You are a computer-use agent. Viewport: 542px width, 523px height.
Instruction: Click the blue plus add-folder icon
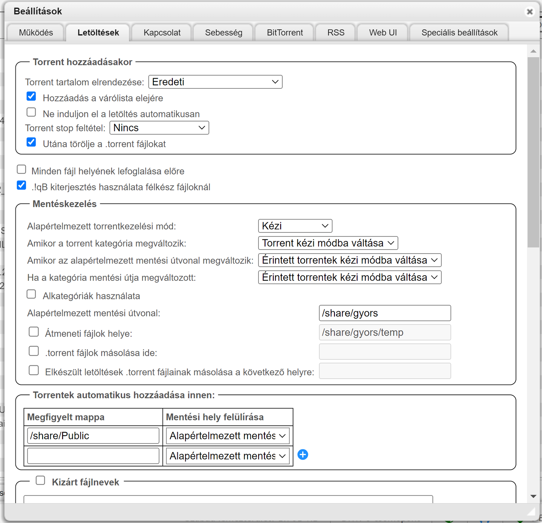[x=303, y=455]
